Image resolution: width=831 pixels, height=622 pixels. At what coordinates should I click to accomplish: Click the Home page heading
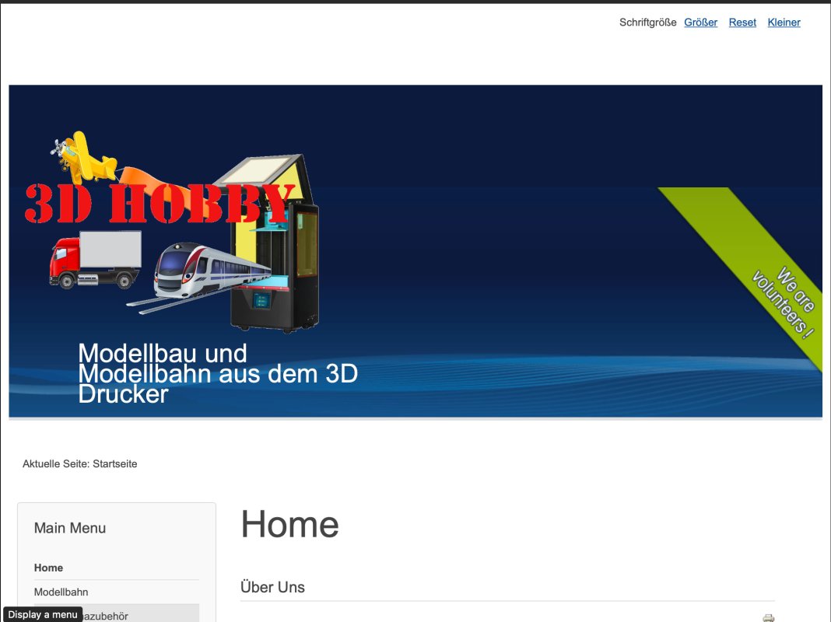[289, 524]
